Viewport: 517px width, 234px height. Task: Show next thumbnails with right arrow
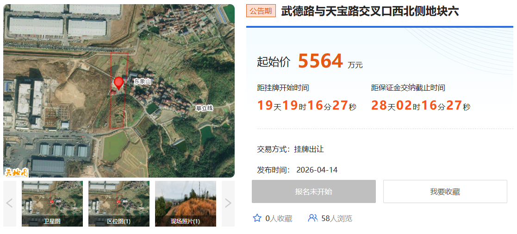(228, 203)
